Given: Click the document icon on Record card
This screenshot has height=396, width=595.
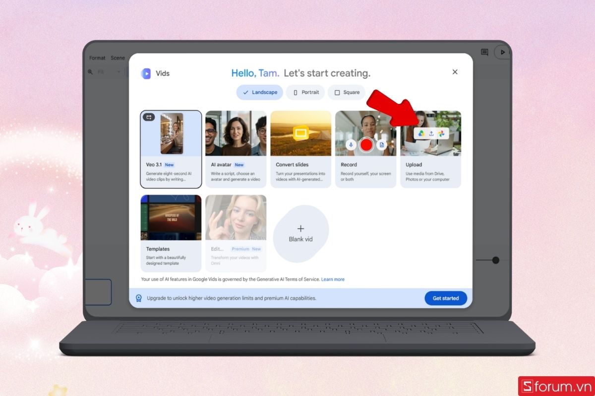Looking at the screenshot, I should point(381,145).
